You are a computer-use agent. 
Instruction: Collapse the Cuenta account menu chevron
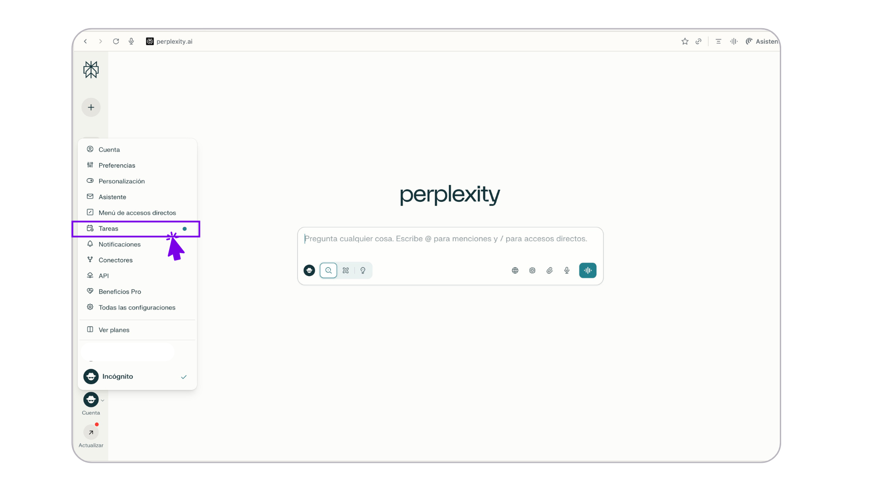click(103, 401)
